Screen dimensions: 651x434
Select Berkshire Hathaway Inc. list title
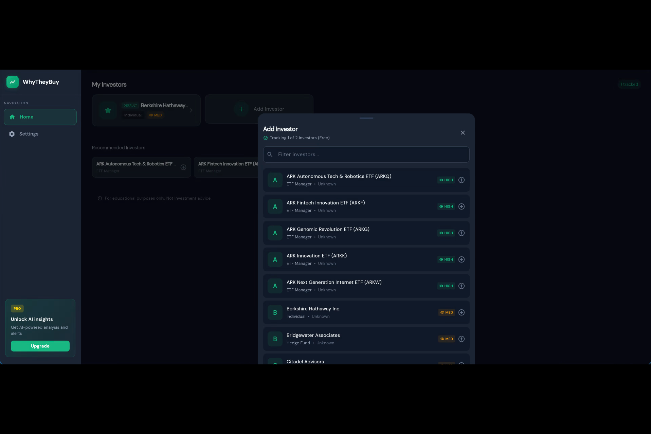[313, 309]
